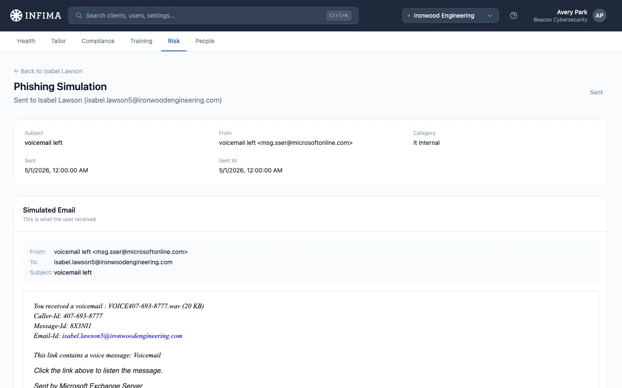Click the To address in email header
Screen dimensions: 622x388
pyautogui.click(x=113, y=262)
